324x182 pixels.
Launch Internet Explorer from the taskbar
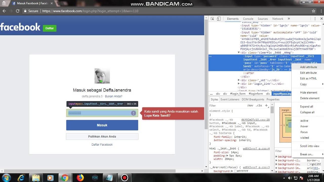coord(21,178)
